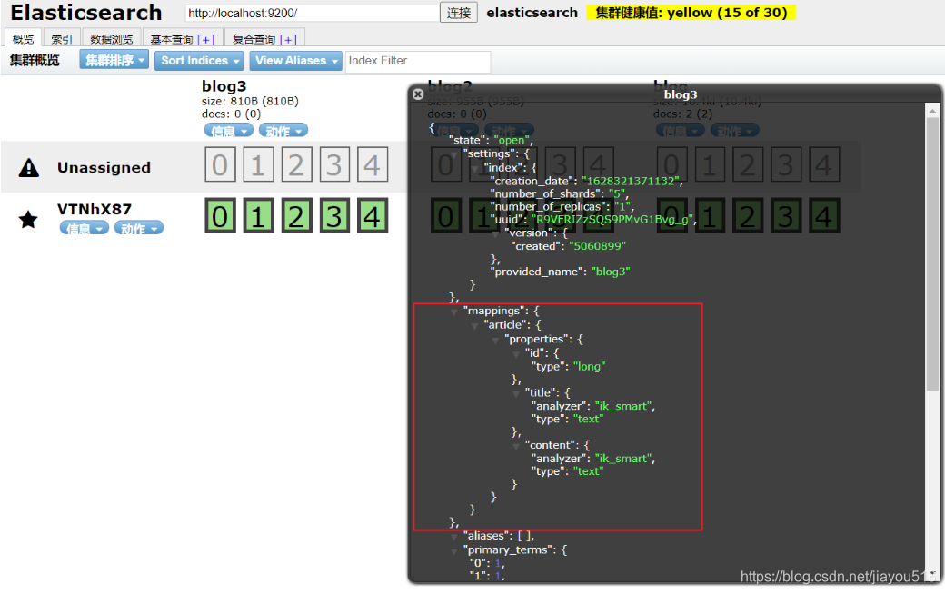Click the VTNhX87 node name

(94, 209)
